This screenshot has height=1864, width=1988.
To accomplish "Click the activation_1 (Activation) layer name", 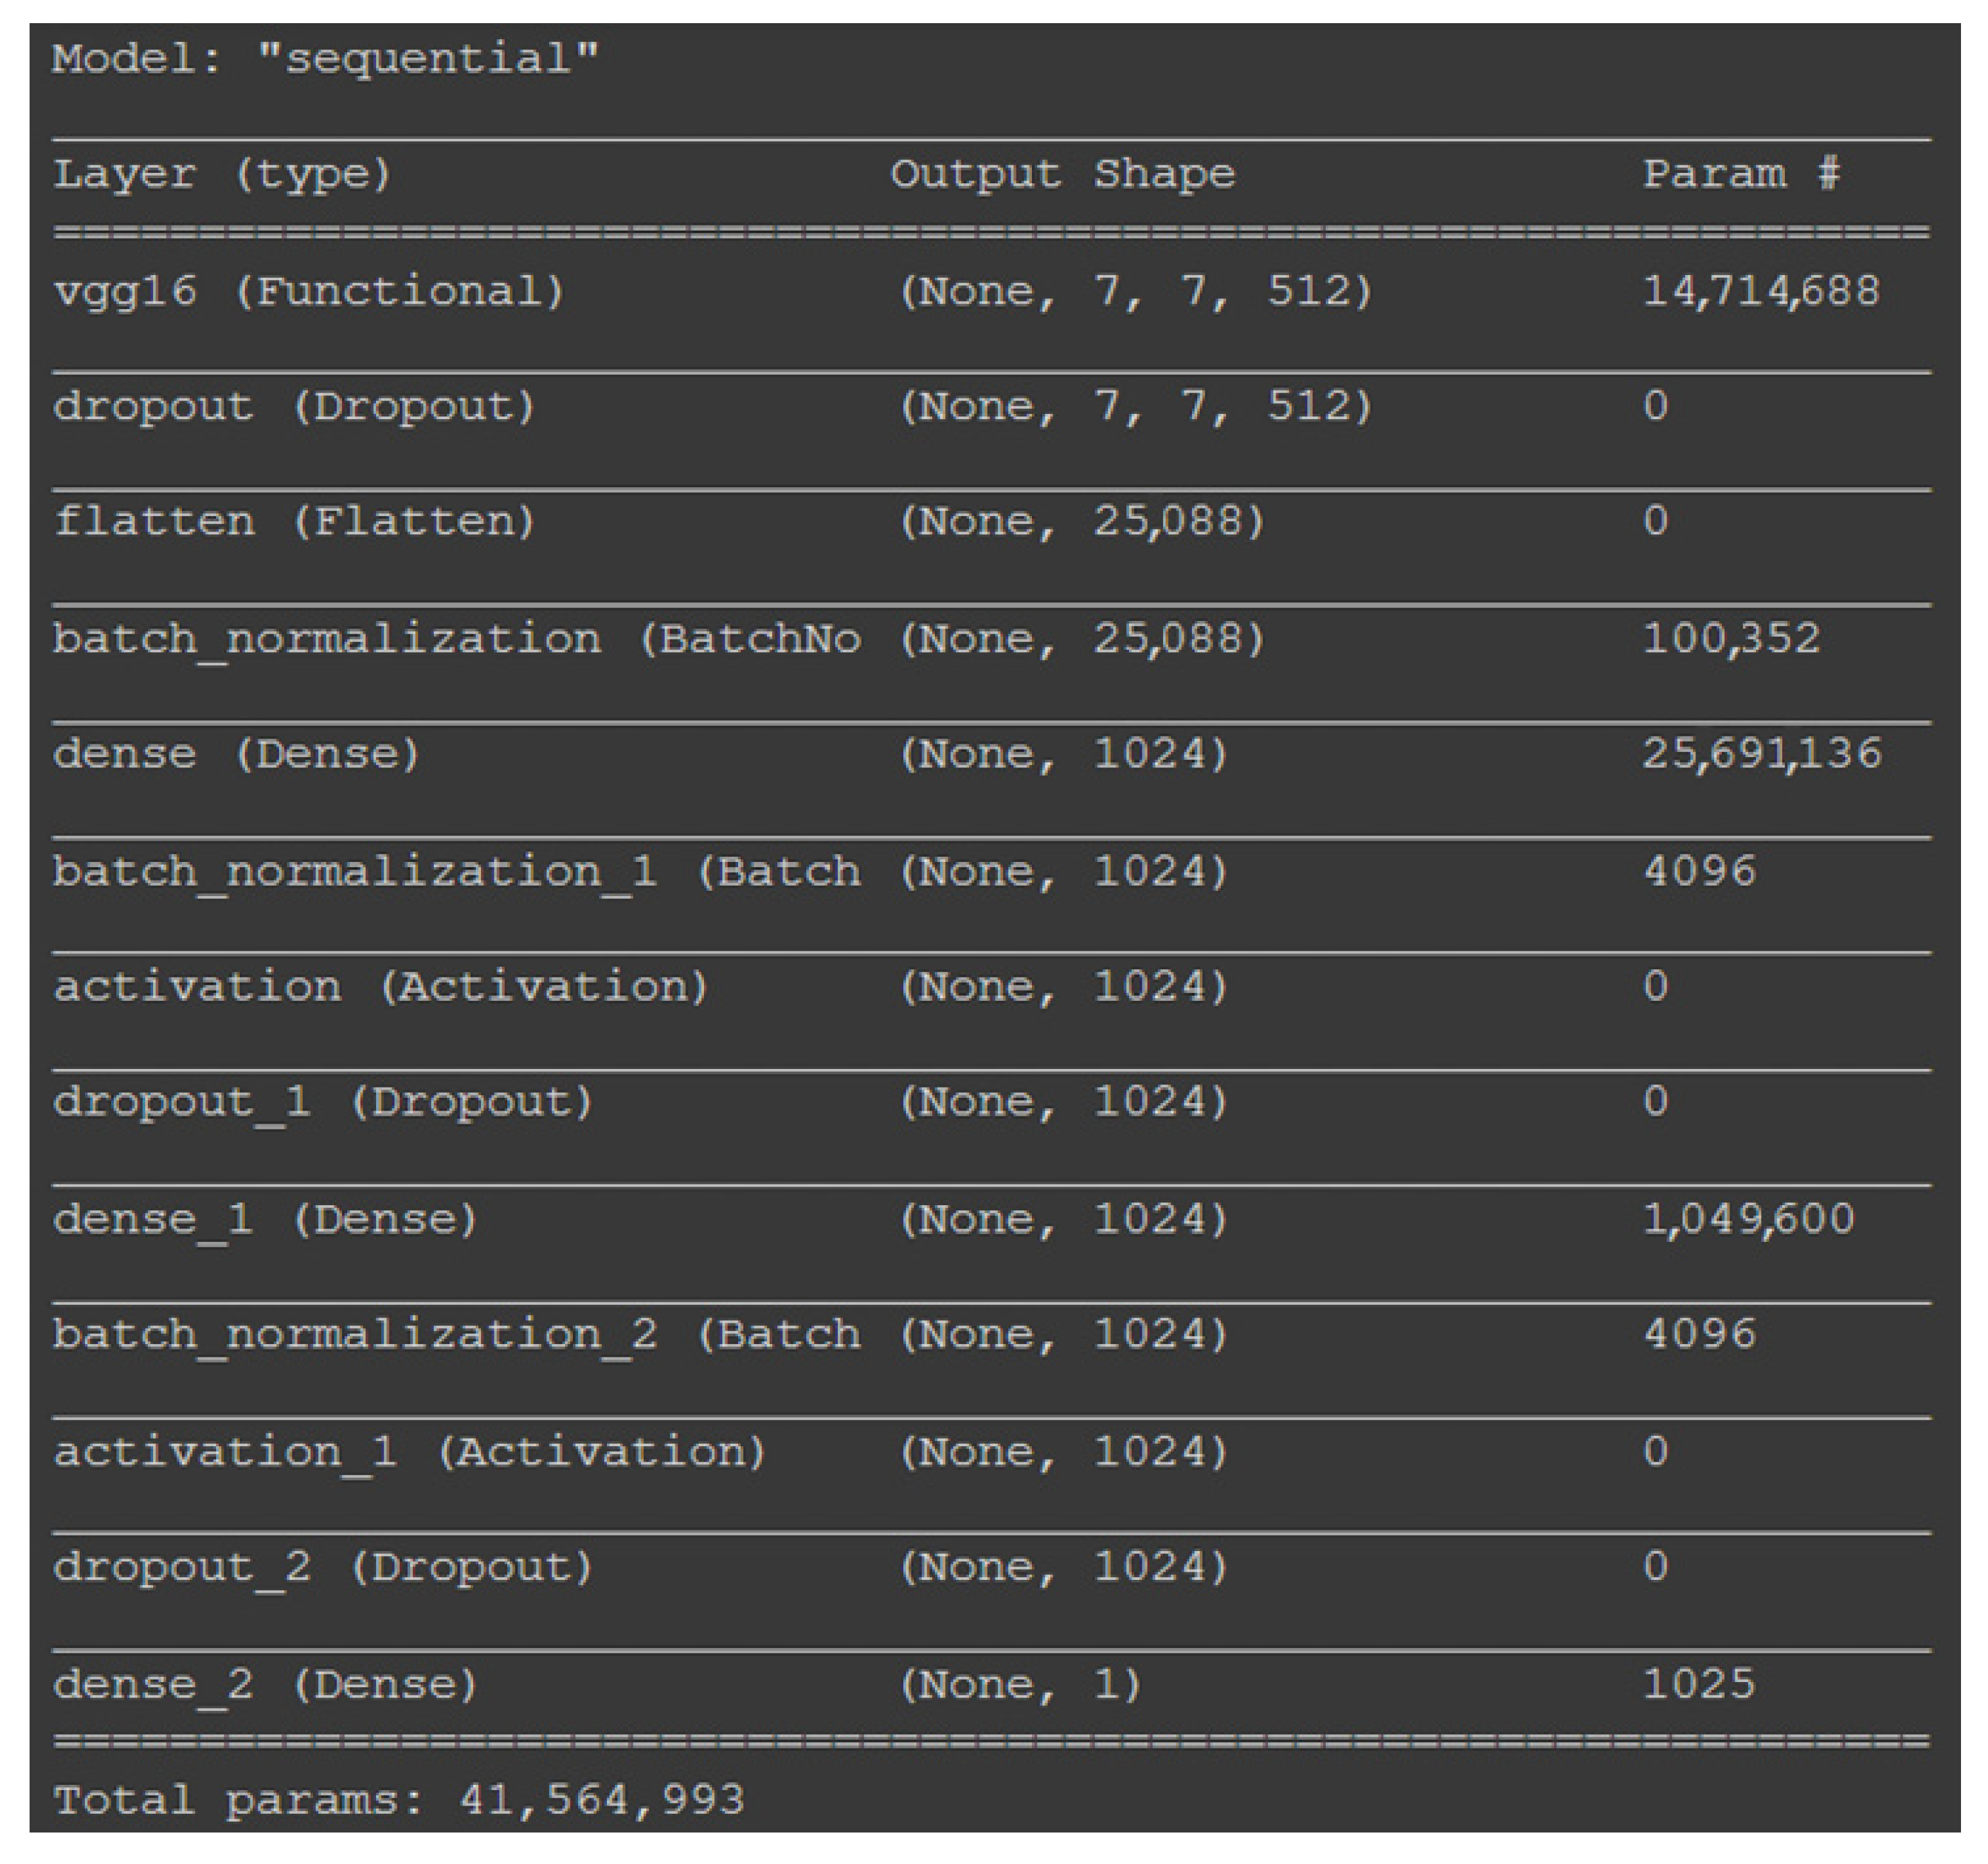I will pos(410,1451).
